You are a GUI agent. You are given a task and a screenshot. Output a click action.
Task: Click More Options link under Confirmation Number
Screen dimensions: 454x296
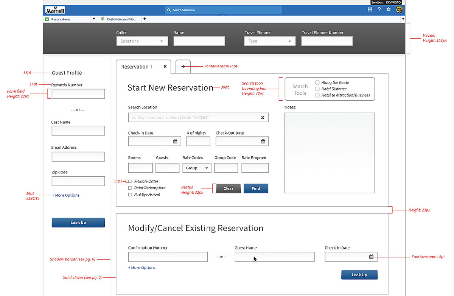(142, 268)
